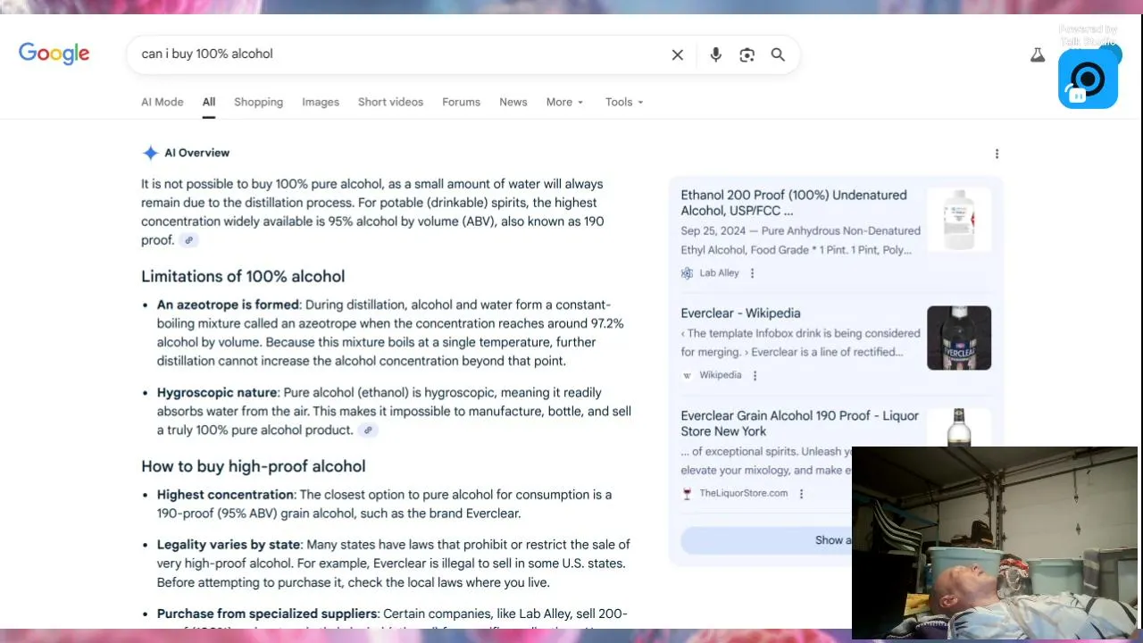Screen dimensions: 1143x643
Task: Open Search Labs flask icon
Action: [1037, 54]
